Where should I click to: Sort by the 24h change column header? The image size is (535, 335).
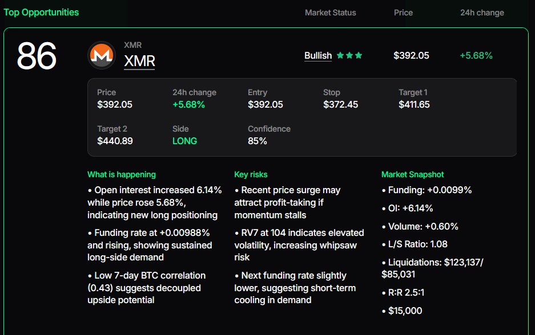pyautogui.click(x=482, y=13)
